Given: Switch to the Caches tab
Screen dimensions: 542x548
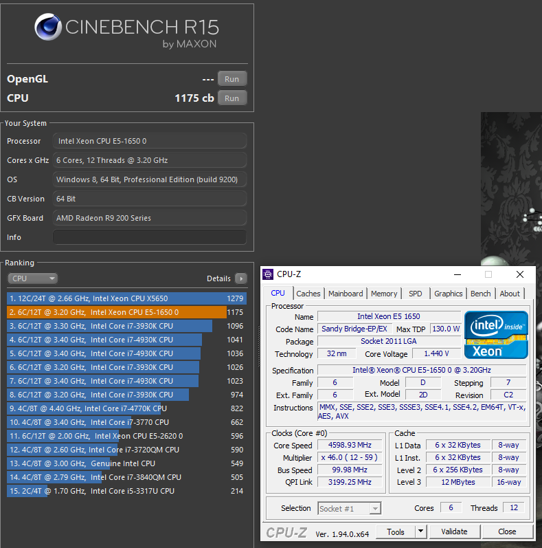Looking at the screenshot, I should coord(308,294).
